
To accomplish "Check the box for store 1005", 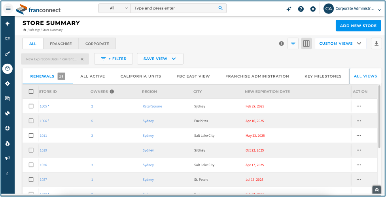I will 31,106.
